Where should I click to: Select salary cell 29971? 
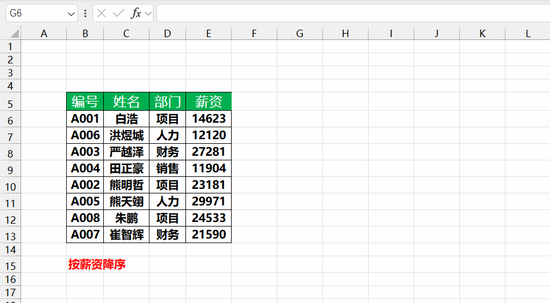point(209,201)
